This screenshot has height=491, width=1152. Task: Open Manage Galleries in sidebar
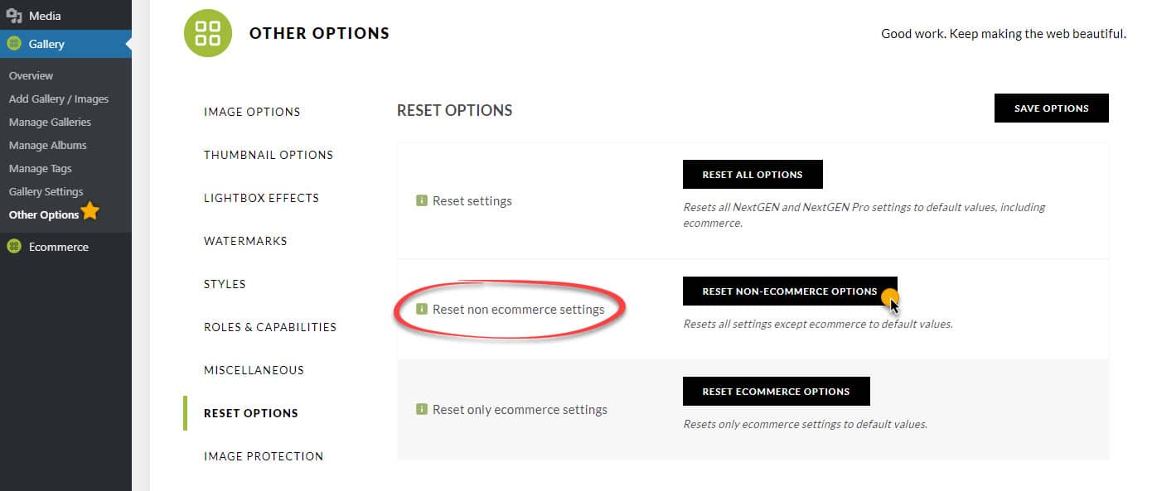50,122
